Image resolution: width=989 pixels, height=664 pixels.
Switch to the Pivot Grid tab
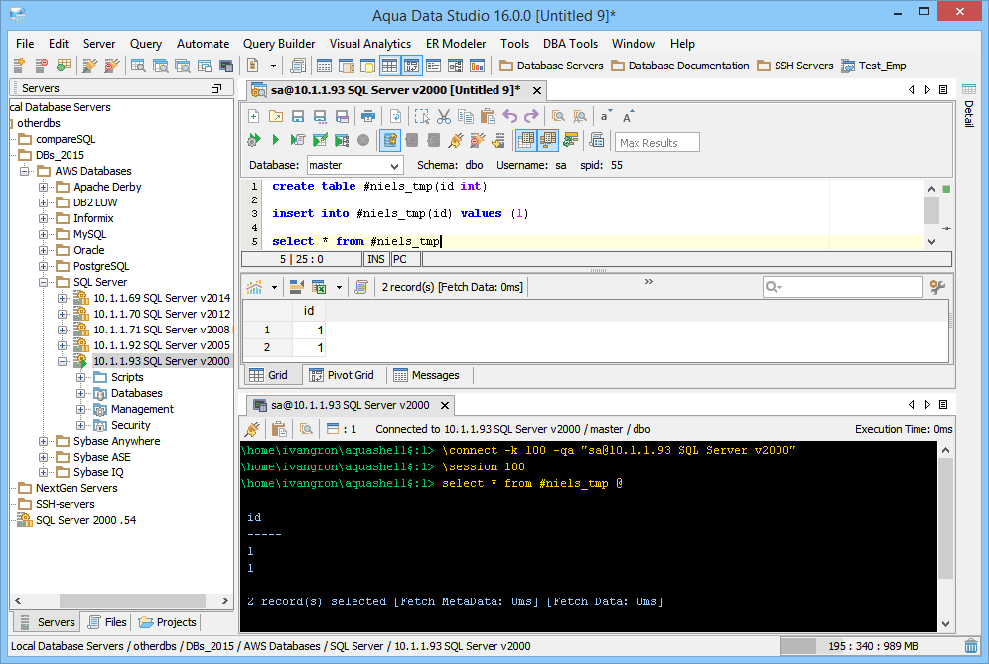pos(342,375)
